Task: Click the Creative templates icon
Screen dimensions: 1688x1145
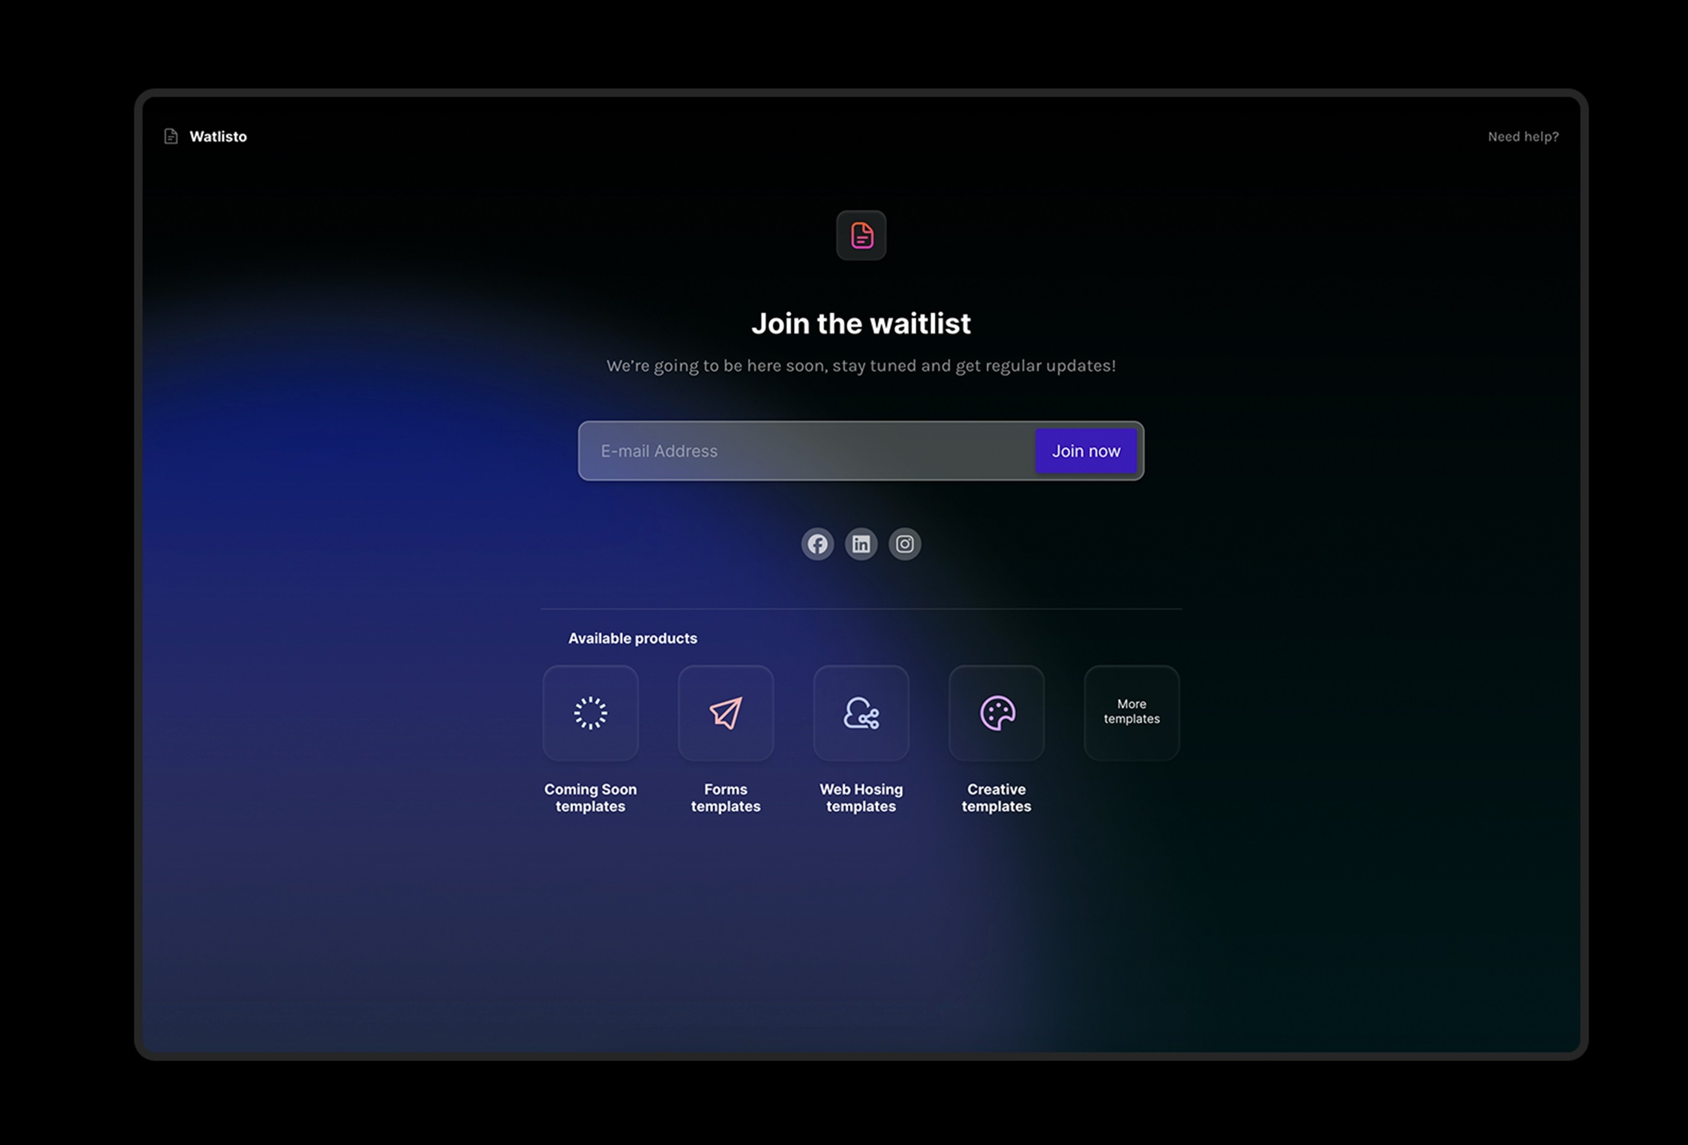Action: (995, 712)
